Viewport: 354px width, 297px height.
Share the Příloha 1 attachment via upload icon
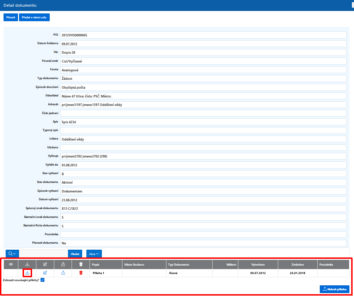(x=63, y=273)
